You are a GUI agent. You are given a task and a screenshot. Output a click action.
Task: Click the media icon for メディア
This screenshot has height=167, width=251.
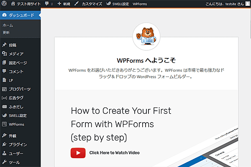click(4, 53)
